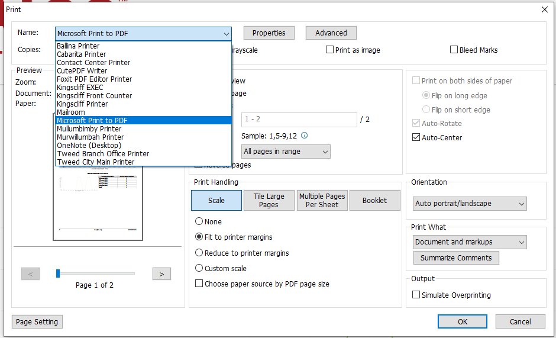
Task: Select Kingscliff EXEC printer
Action: (x=144, y=88)
